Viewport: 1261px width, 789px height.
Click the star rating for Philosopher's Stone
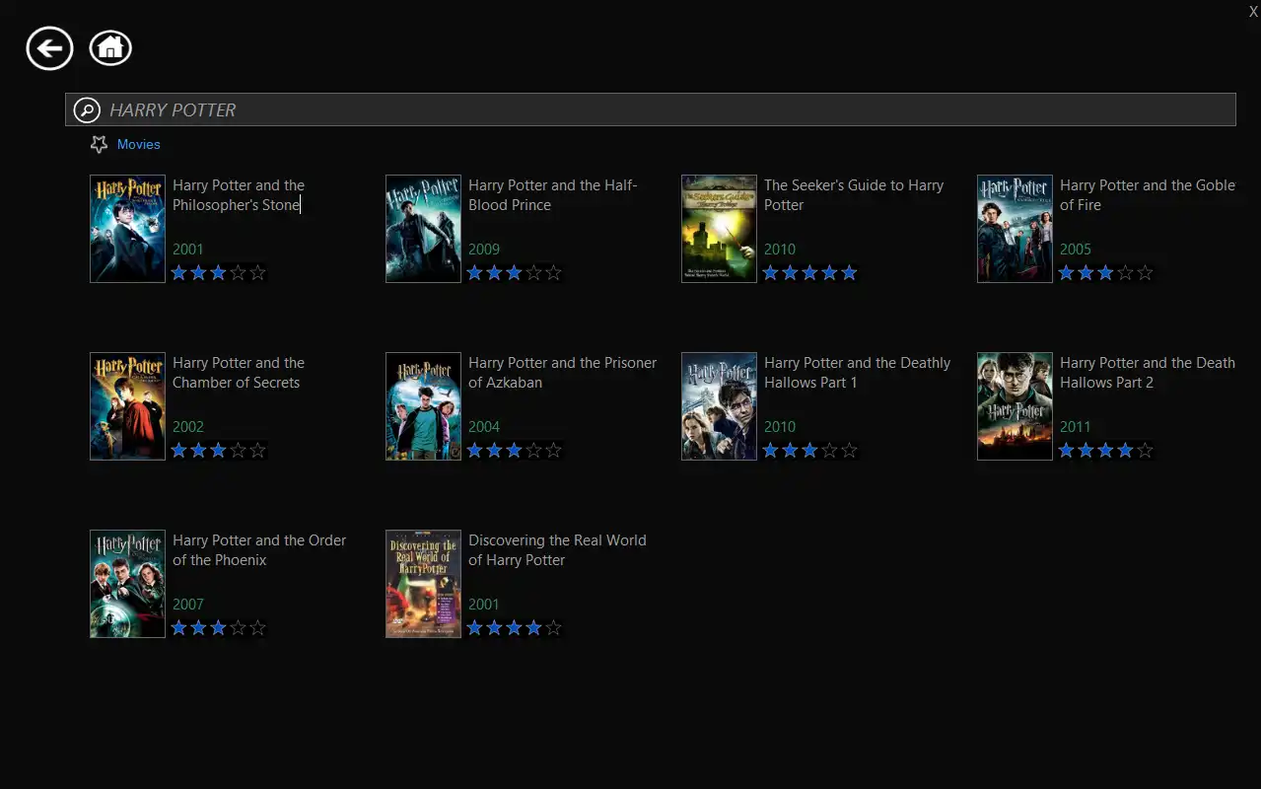(219, 273)
